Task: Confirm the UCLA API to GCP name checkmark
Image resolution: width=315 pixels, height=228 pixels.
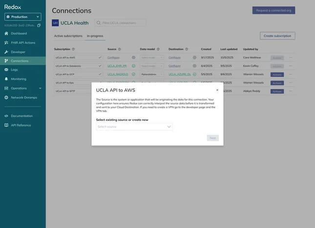Action: [x=100, y=75]
